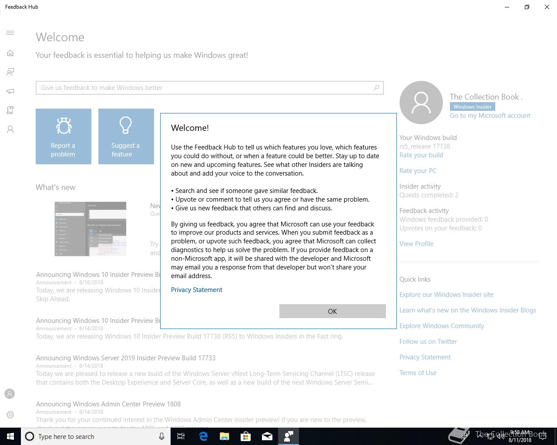Screen dimensions: 557x445
Task: Open Quests icon in sidebar
Action: [x=10, y=110]
